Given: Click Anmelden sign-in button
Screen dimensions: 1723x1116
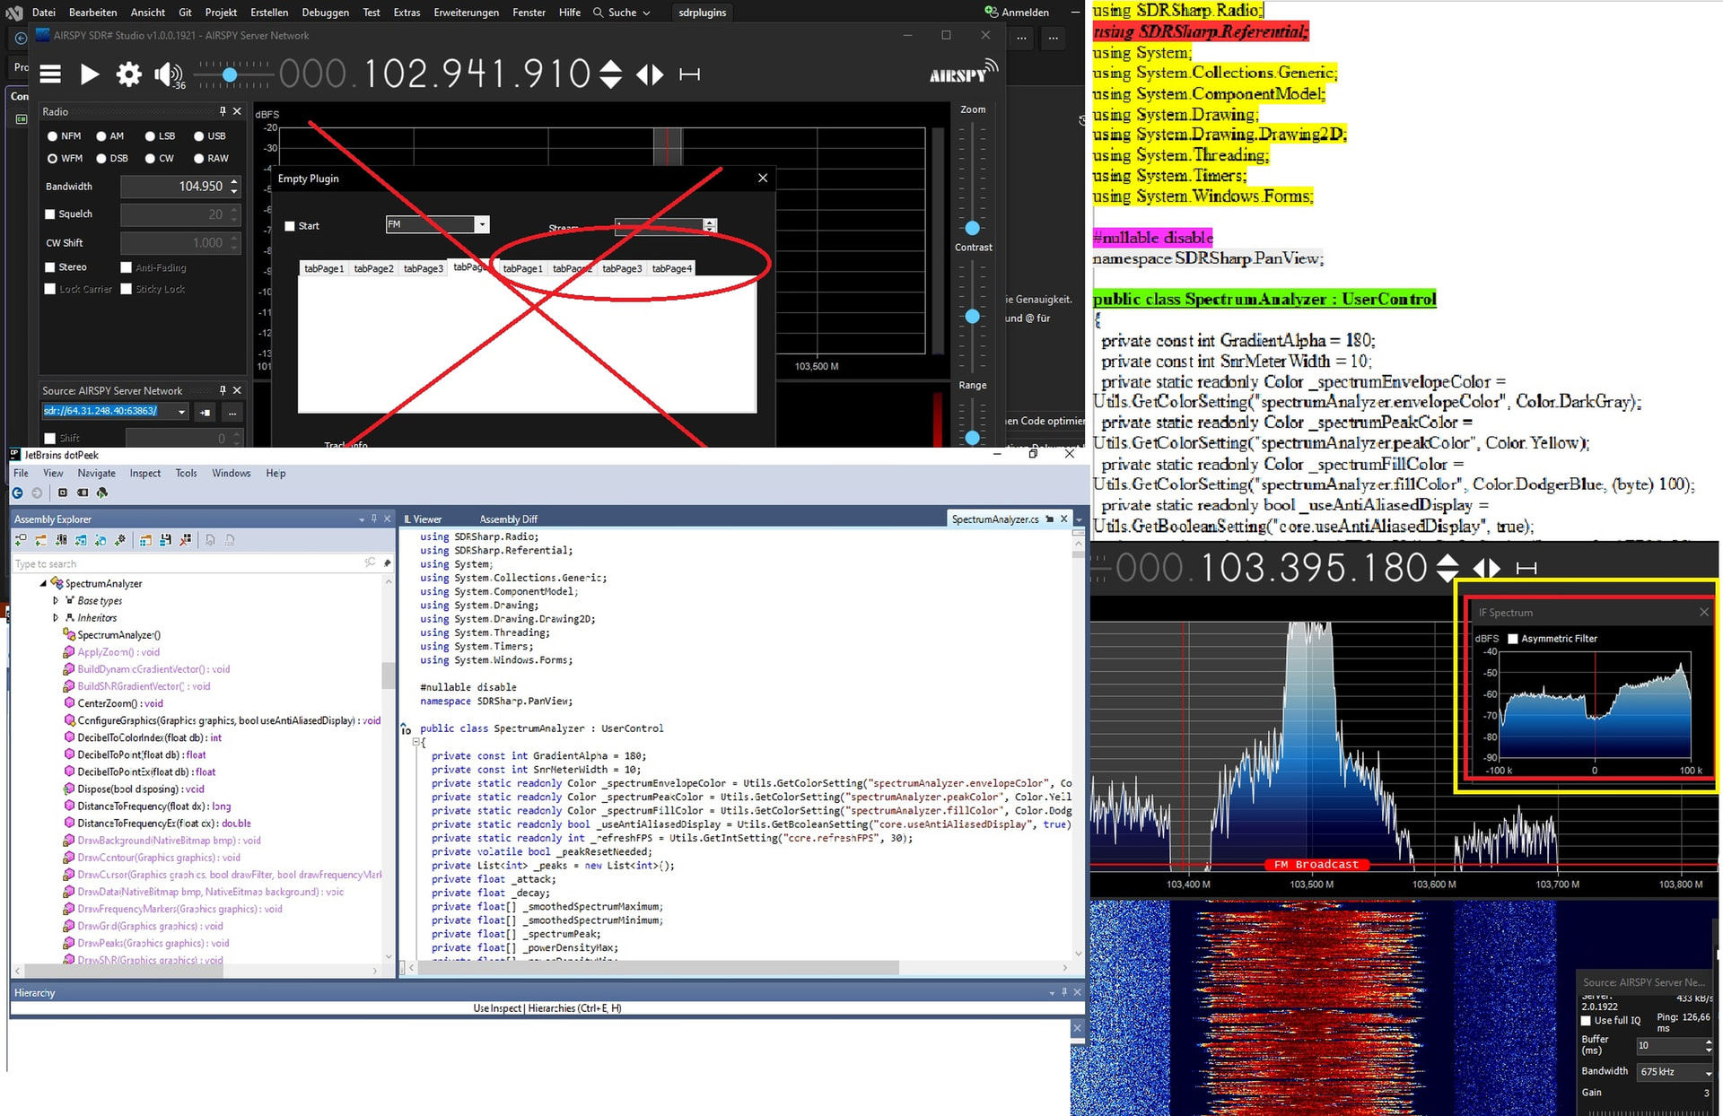Looking at the screenshot, I should pyautogui.click(x=1017, y=13).
